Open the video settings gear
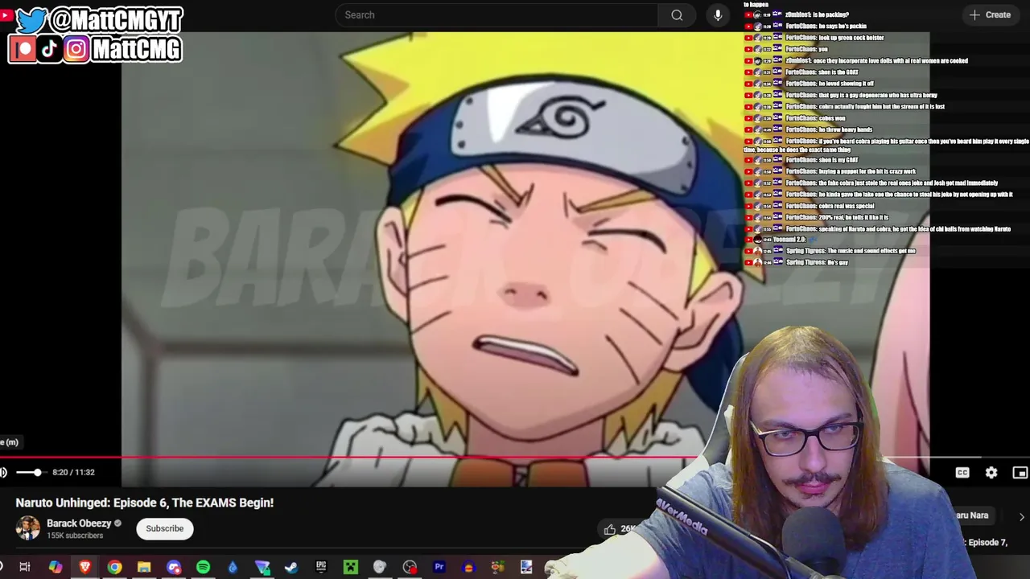This screenshot has width=1030, height=579. pyautogui.click(x=991, y=473)
